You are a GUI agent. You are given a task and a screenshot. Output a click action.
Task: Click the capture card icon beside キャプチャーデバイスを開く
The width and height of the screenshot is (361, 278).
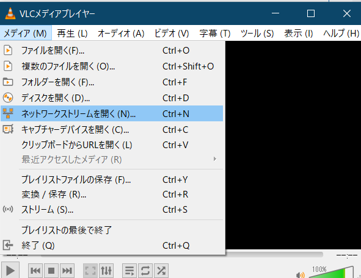click(x=8, y=129)
